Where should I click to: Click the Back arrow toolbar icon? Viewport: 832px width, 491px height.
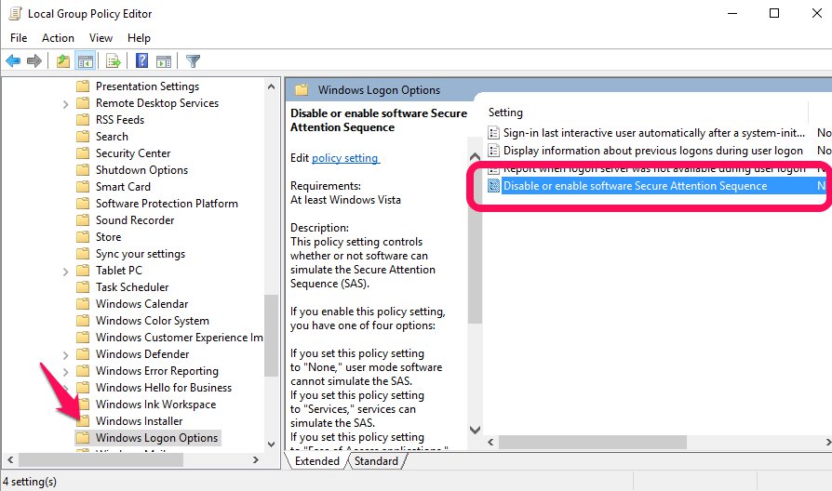tap(13, 61)
